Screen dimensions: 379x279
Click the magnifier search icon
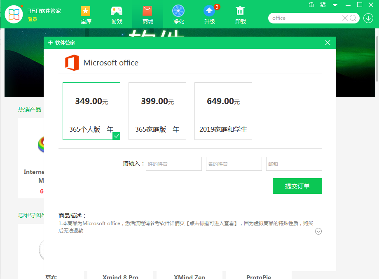(x=353, y=18)
